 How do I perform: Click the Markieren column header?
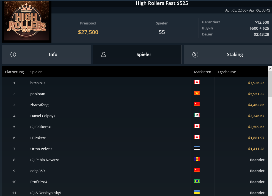[x=203, y=72]
